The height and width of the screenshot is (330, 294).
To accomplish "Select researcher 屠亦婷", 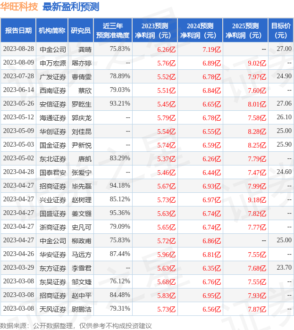I will 82,63.
